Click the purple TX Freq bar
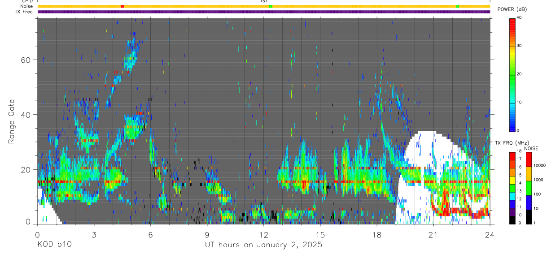 coord(263,12)
